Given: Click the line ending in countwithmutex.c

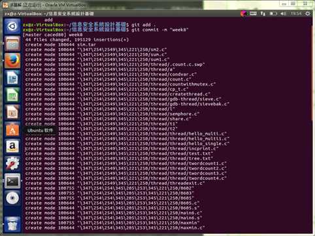Looking at the screenshot, I should coord(120,84).
